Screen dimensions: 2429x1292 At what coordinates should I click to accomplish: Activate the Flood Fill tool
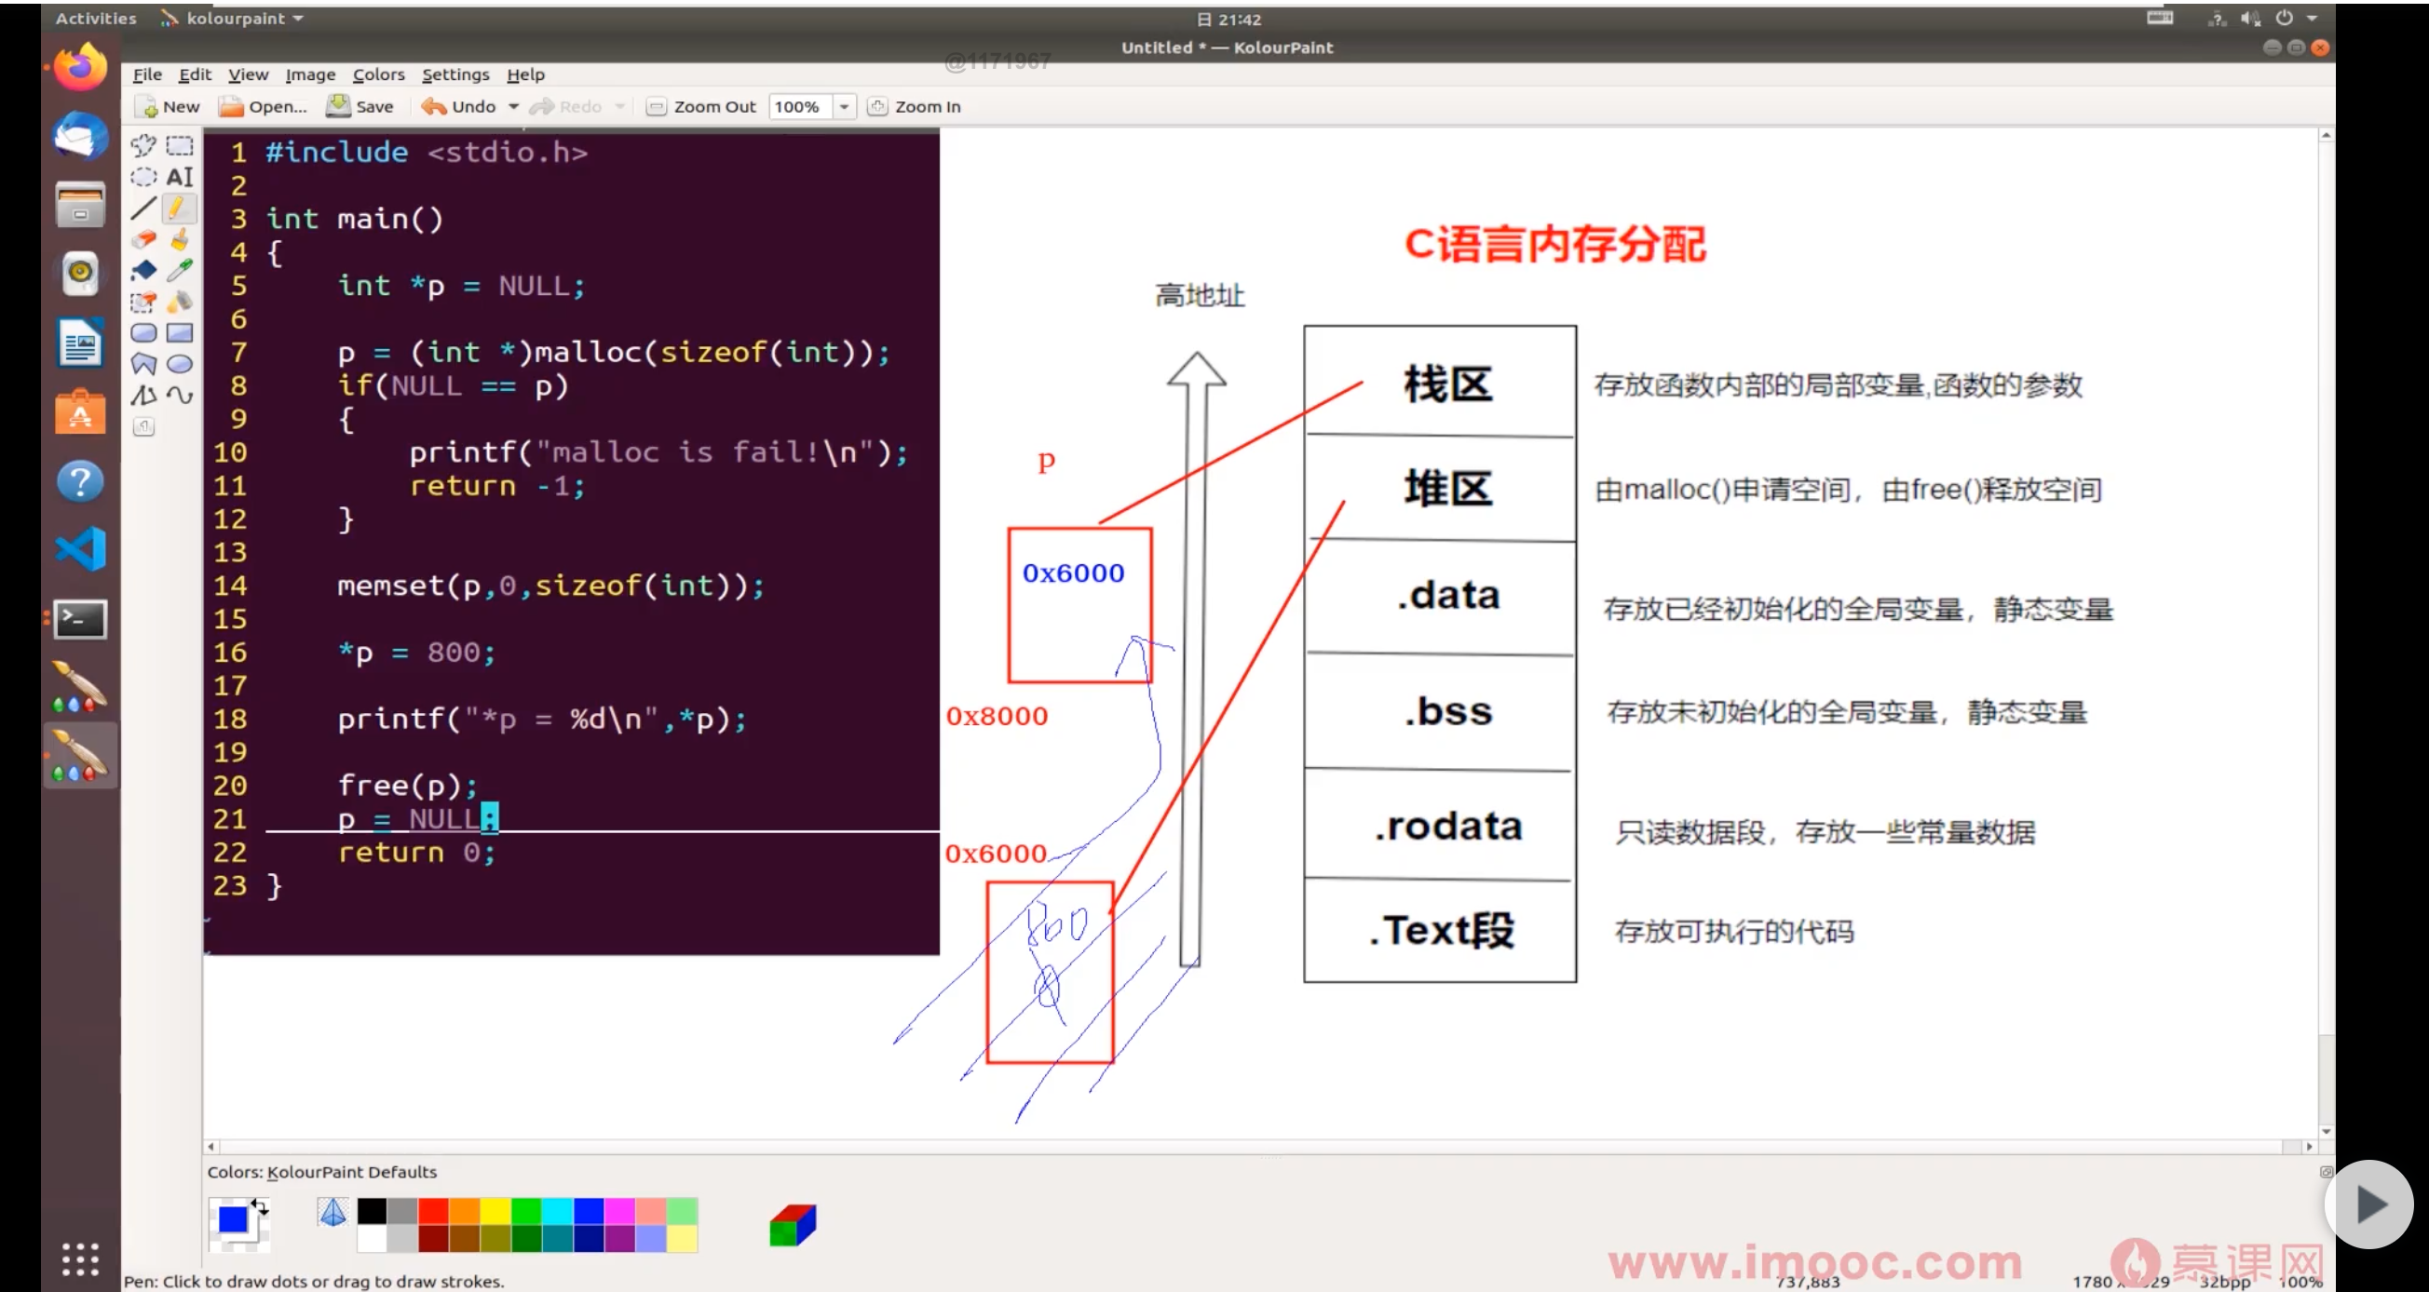click(x=143, y=271)
